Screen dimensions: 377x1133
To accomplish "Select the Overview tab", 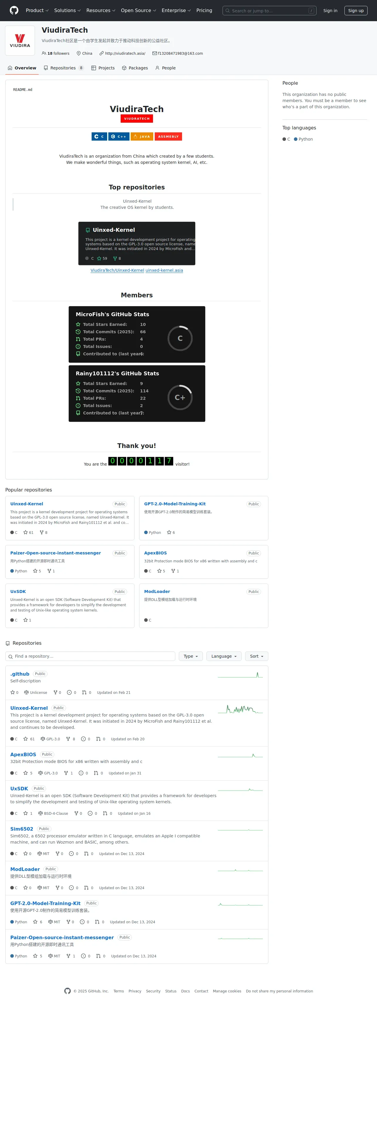I will [22, 68].
